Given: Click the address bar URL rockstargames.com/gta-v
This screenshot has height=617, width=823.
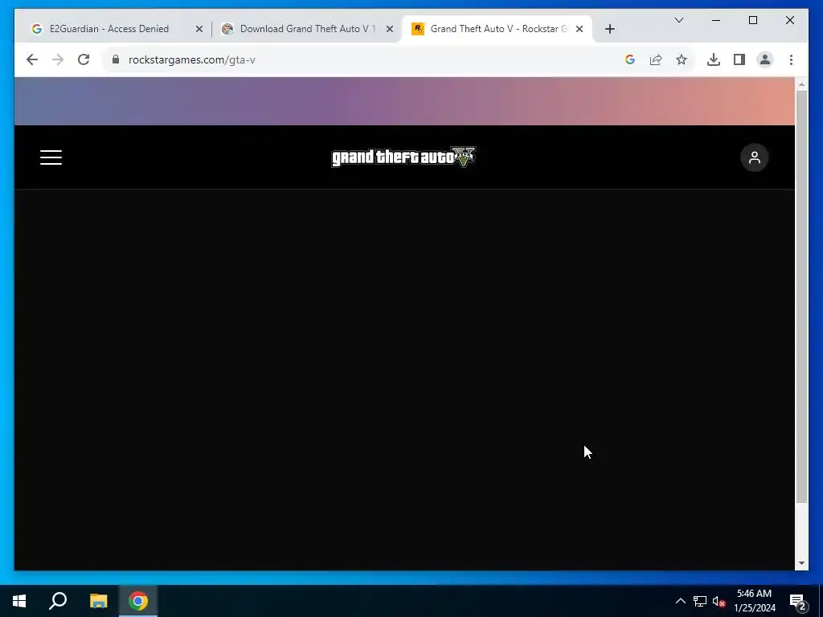Looking at the screenshot, I should (191, 59).
